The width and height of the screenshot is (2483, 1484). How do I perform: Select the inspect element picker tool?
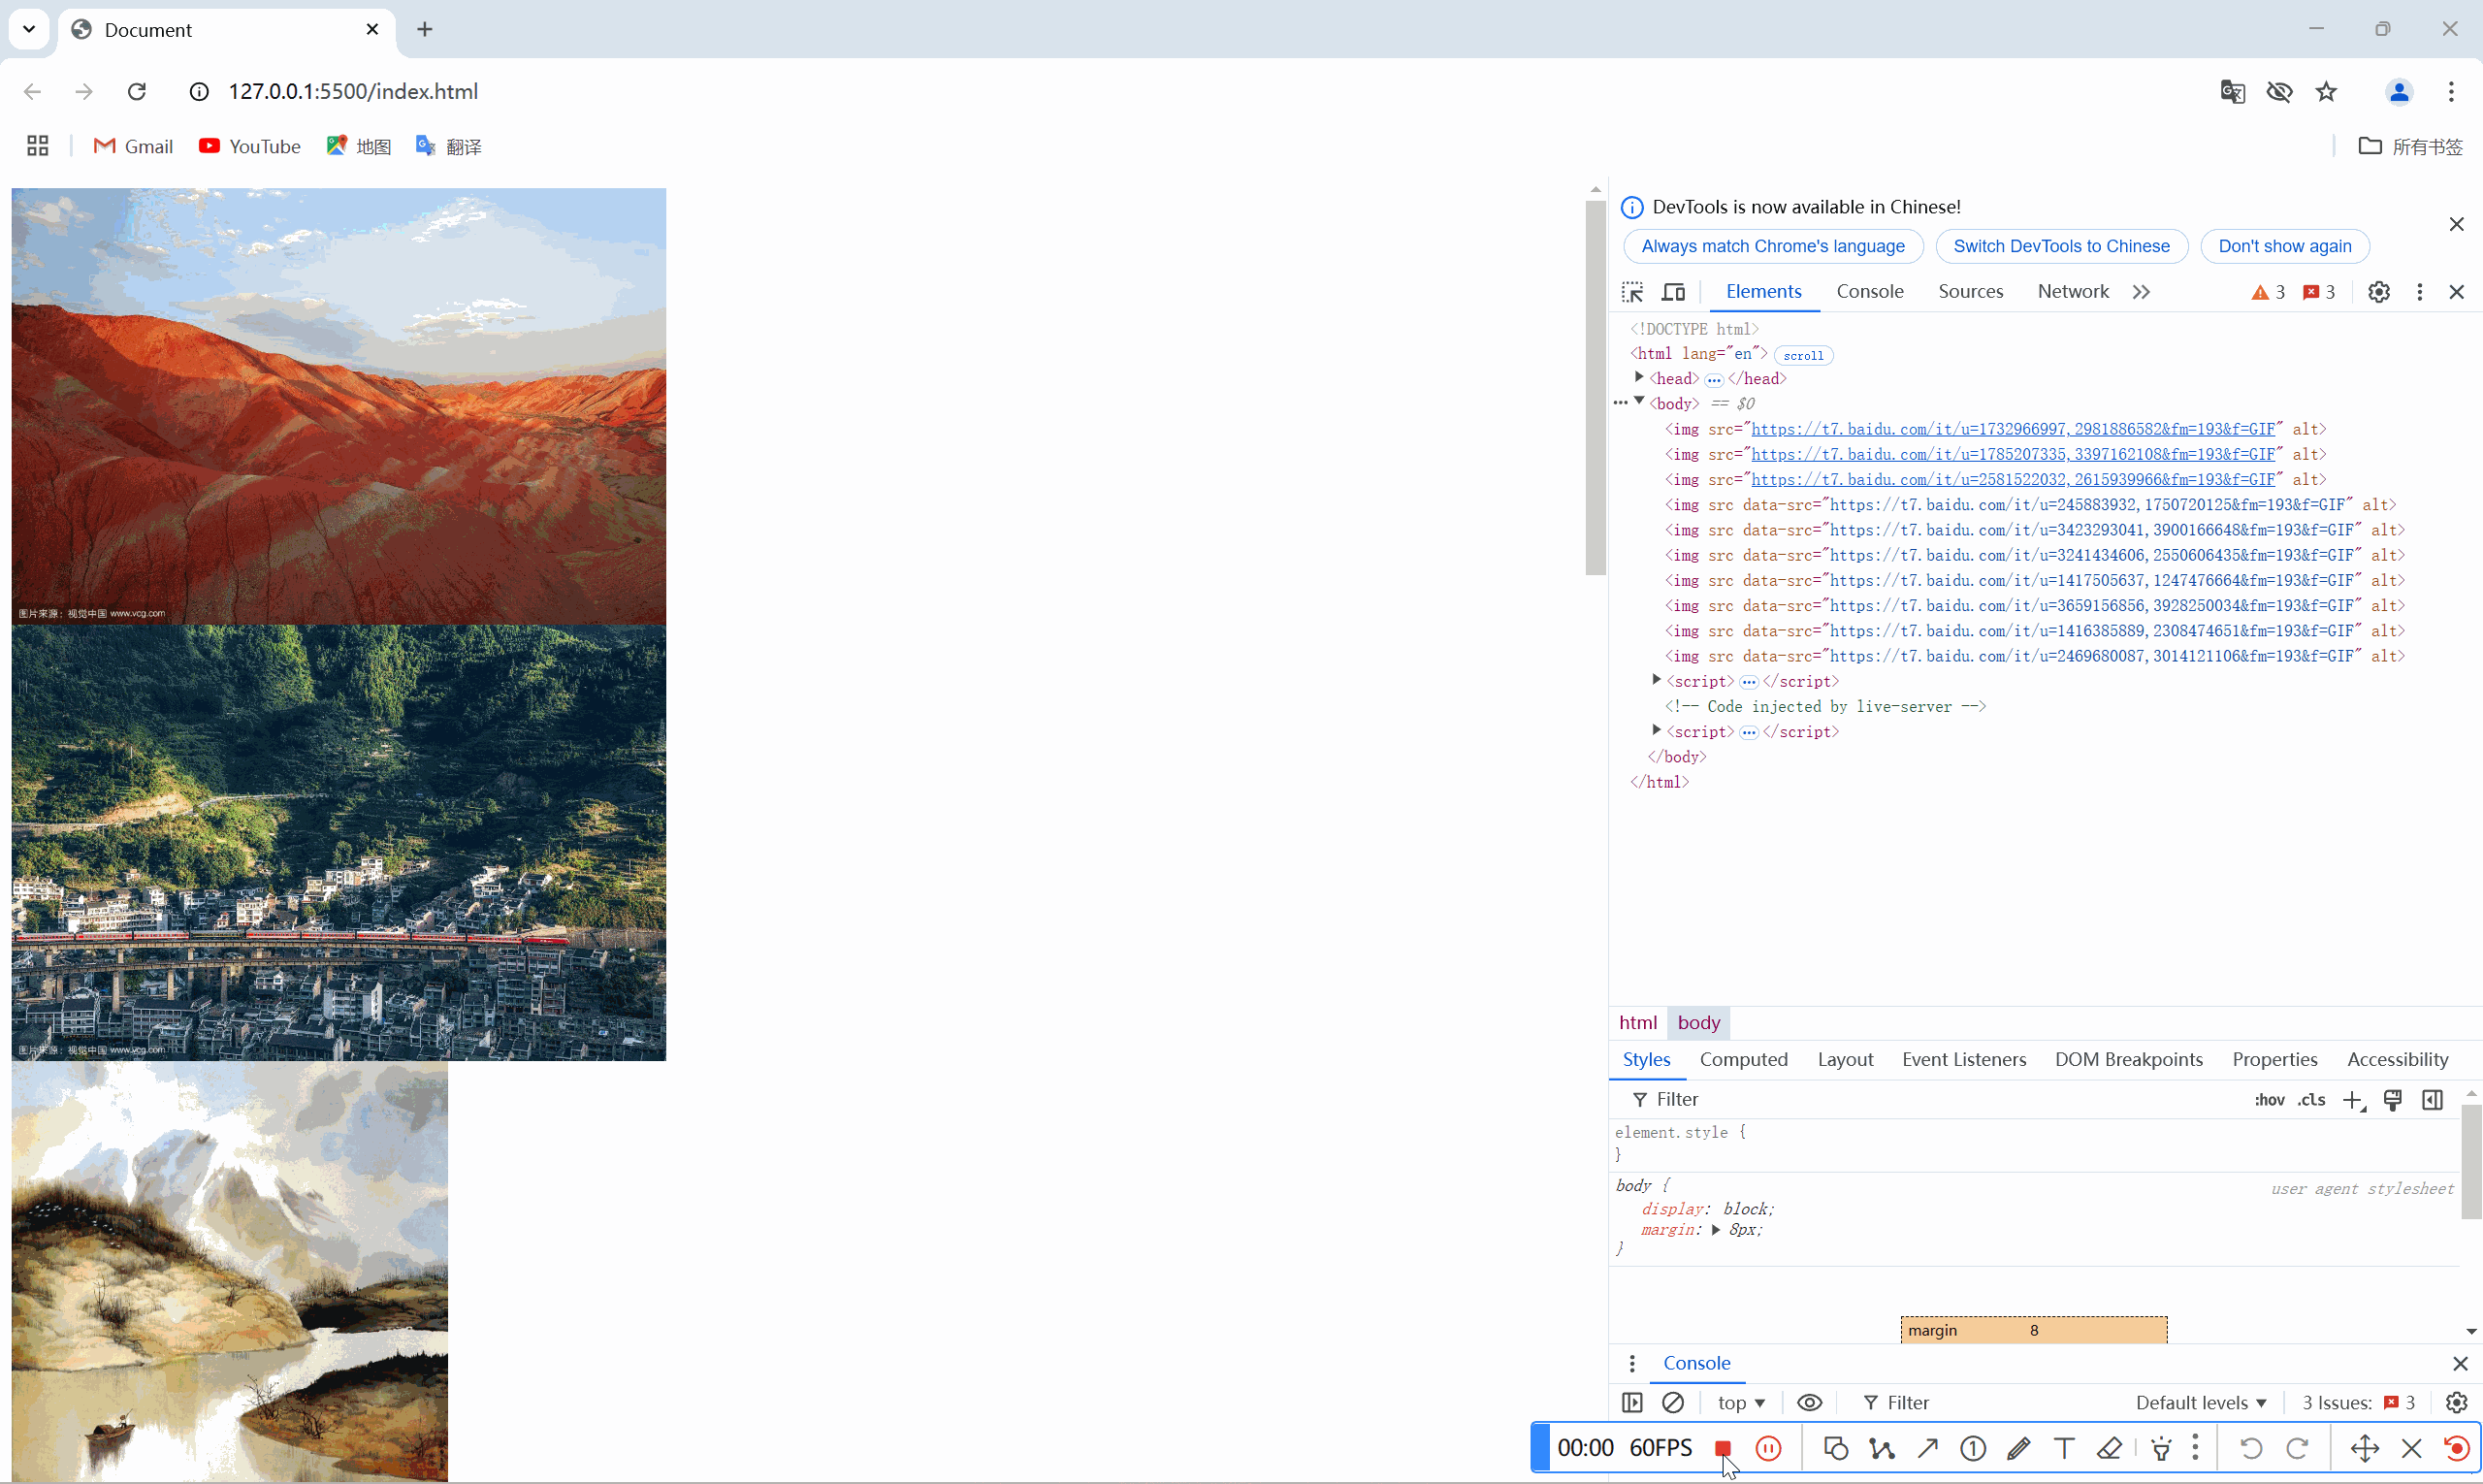pyautogui.click(x=1631, y=291)
